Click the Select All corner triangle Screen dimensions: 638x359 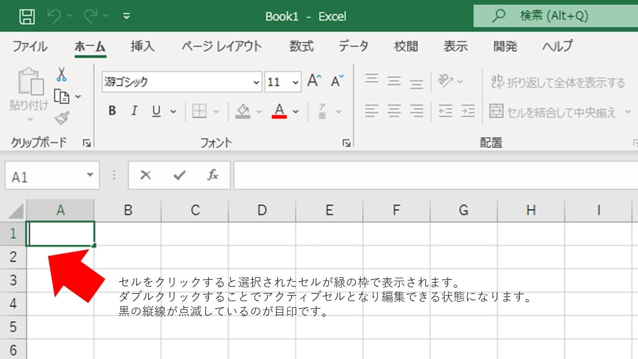pyautogui.click(x=15, y=211)
